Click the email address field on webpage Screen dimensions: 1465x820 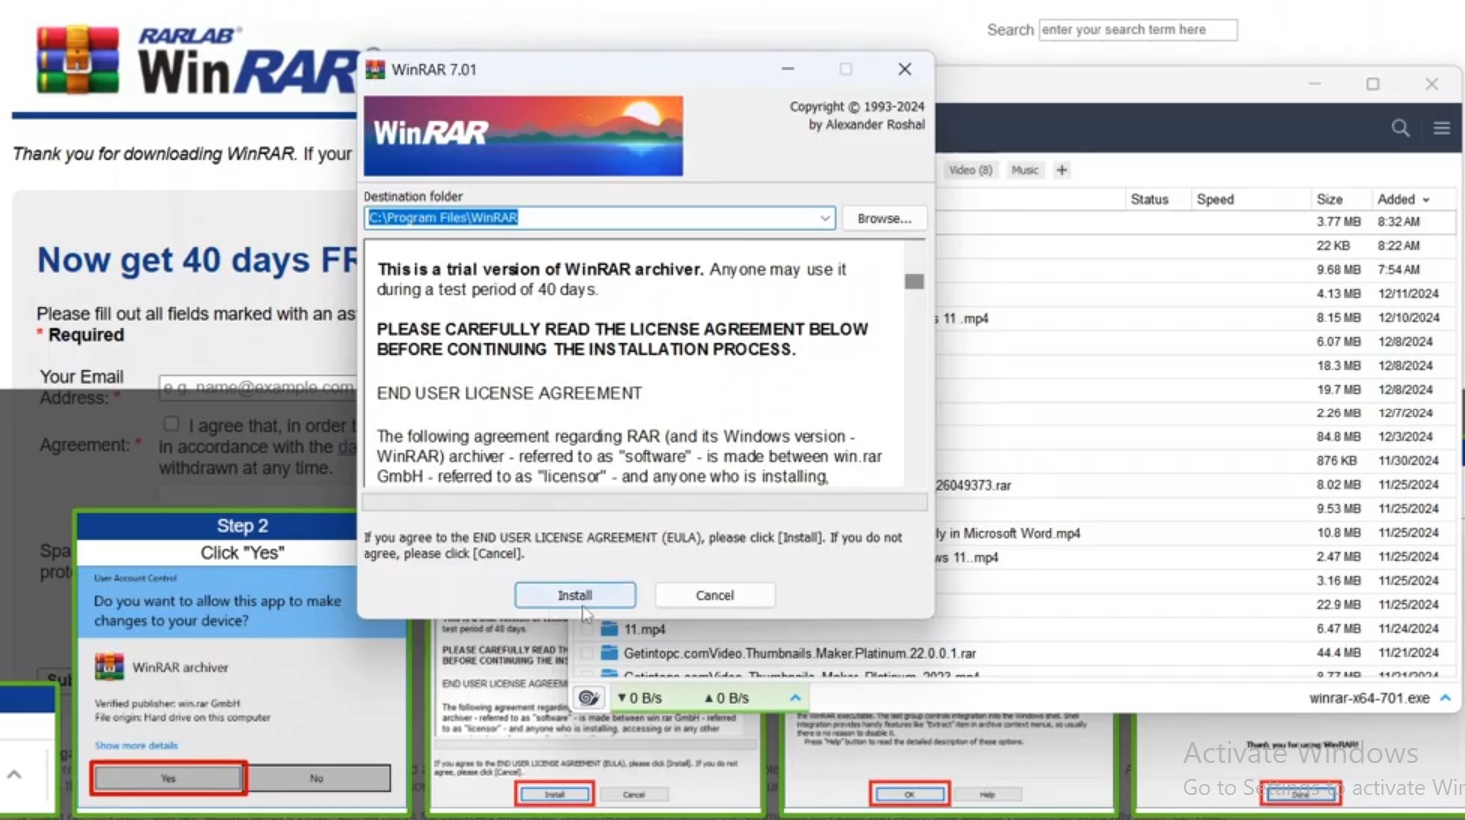258,387
